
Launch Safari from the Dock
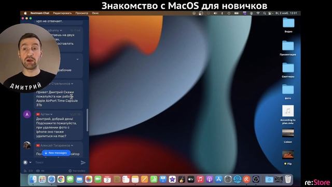pos(51,179)
